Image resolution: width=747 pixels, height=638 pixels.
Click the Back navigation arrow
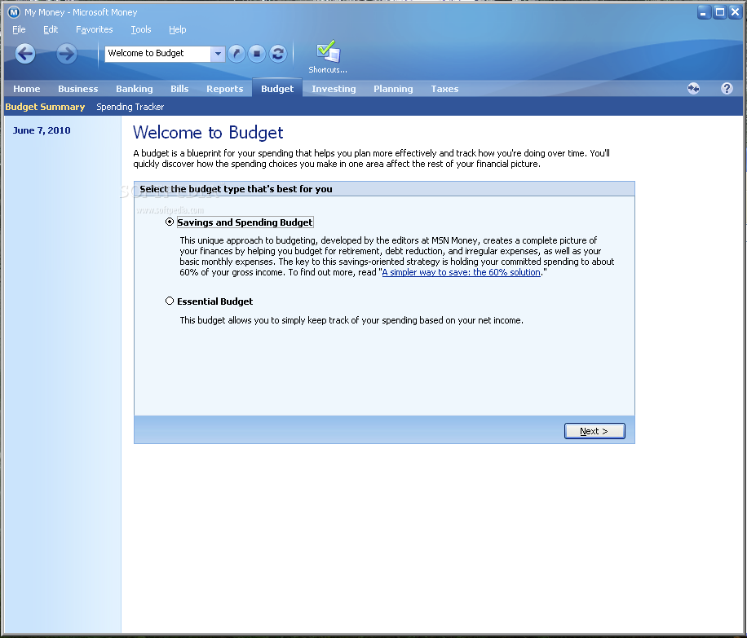tap(25, 53)
